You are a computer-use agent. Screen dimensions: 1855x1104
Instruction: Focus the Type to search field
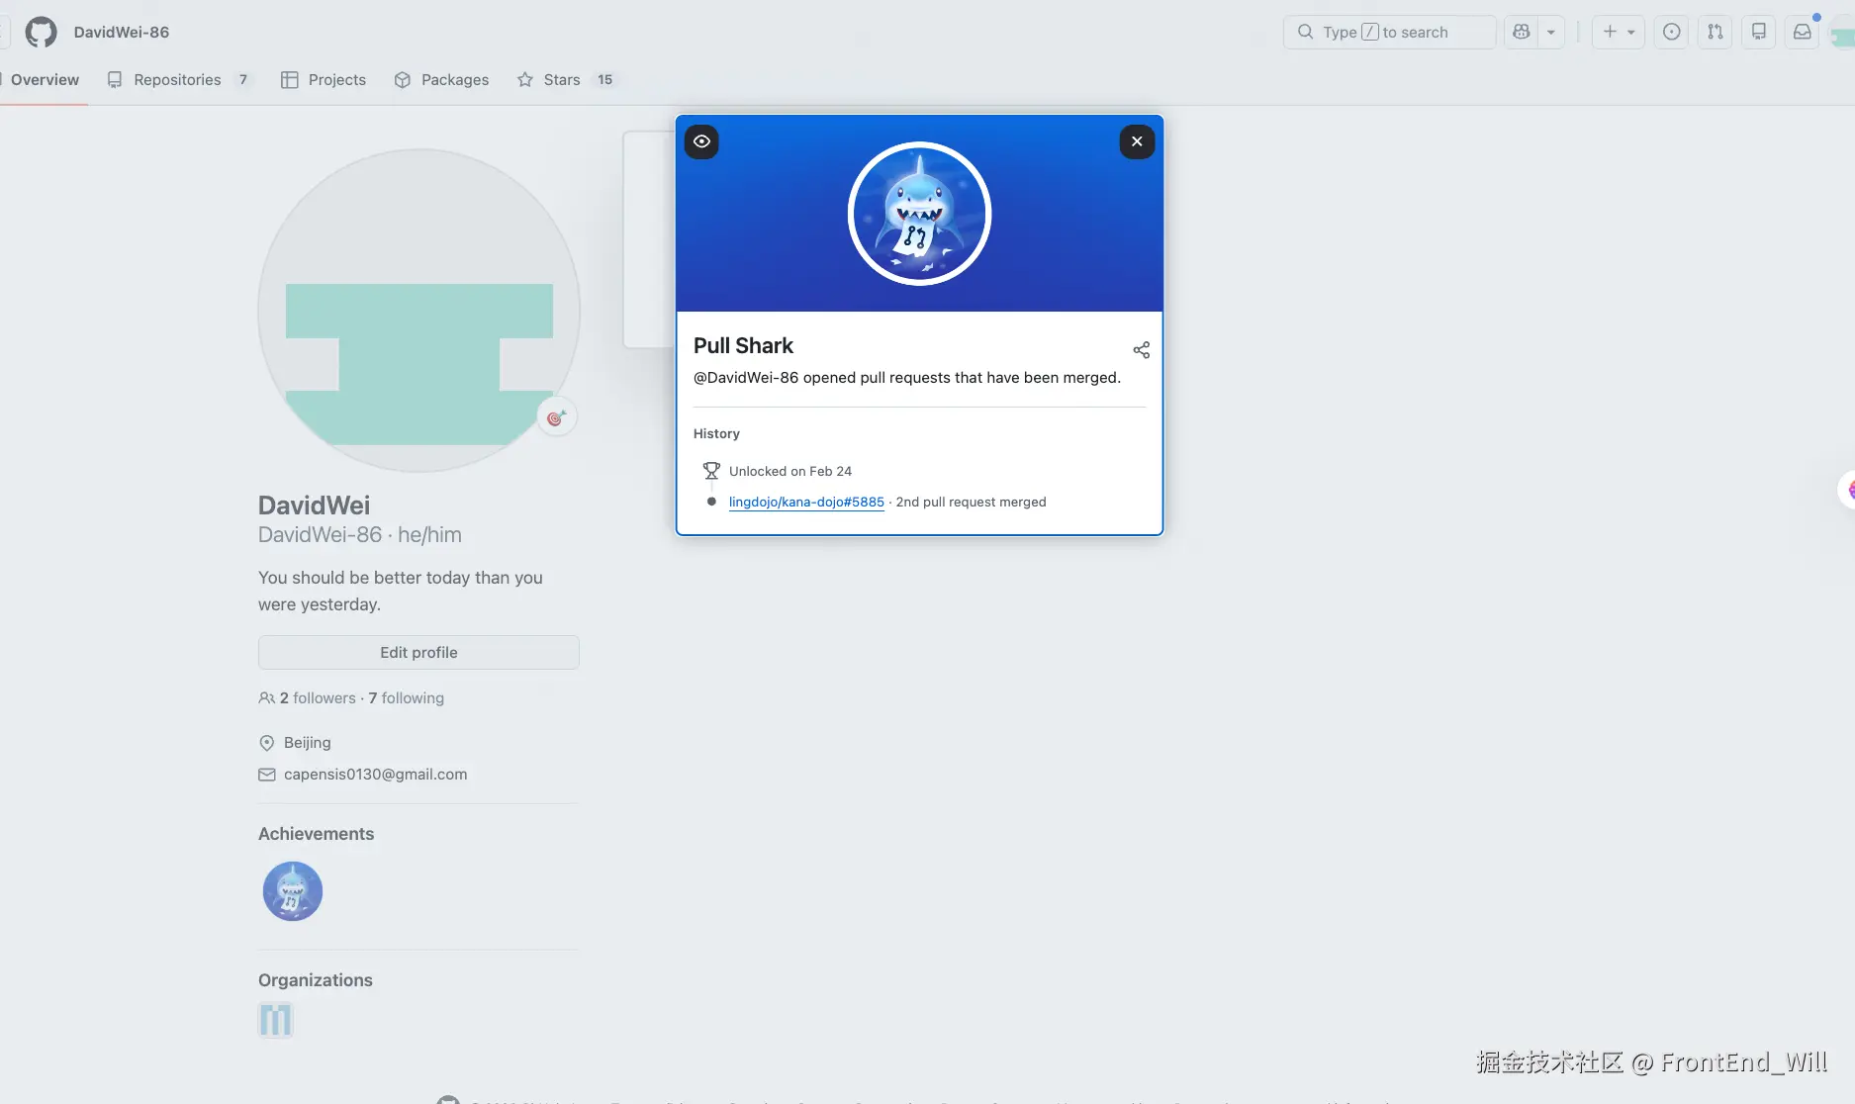point(1389,32)
